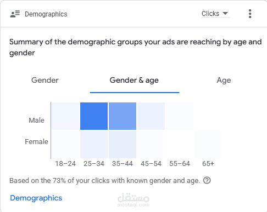267x212 pixels.
Task: Open the Demographics link at the bottom
Action: [36, 198]
